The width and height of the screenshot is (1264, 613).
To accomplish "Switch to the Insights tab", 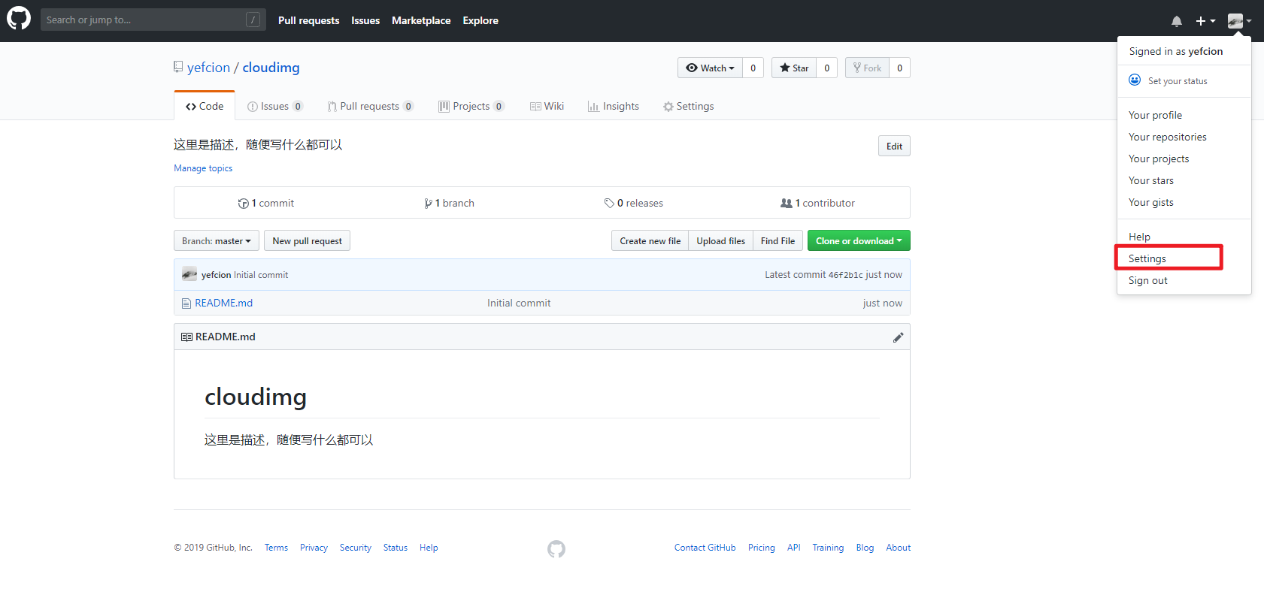I will [614, 106].
